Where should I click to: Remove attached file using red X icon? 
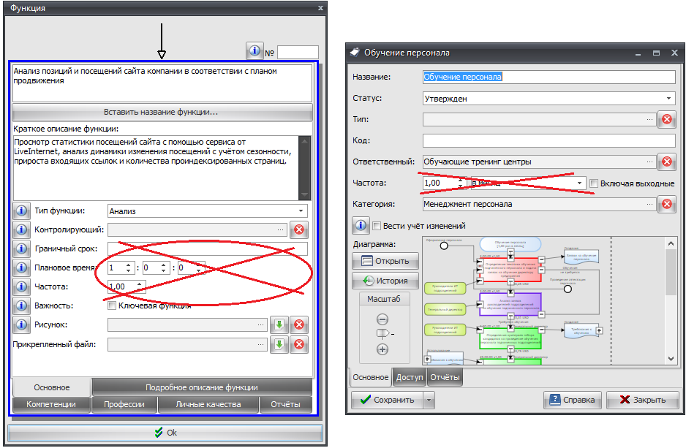[x=298, y=344]
